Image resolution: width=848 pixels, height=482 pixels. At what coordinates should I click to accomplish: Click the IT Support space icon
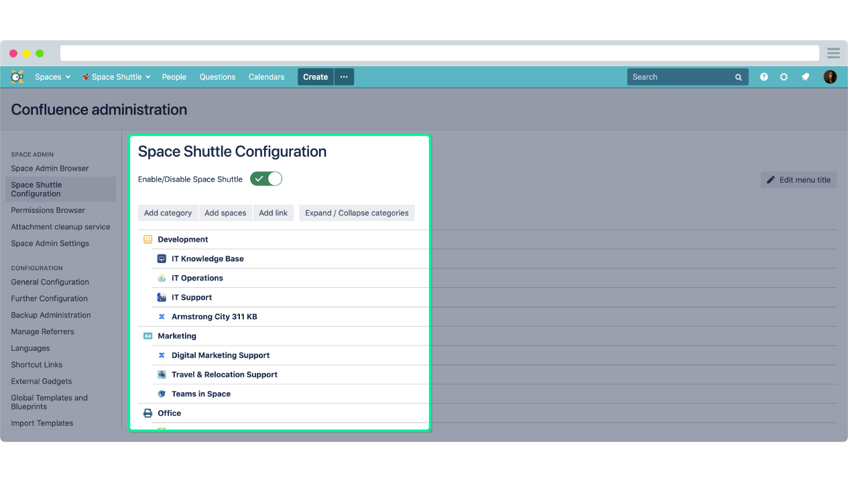coord(161,297)
